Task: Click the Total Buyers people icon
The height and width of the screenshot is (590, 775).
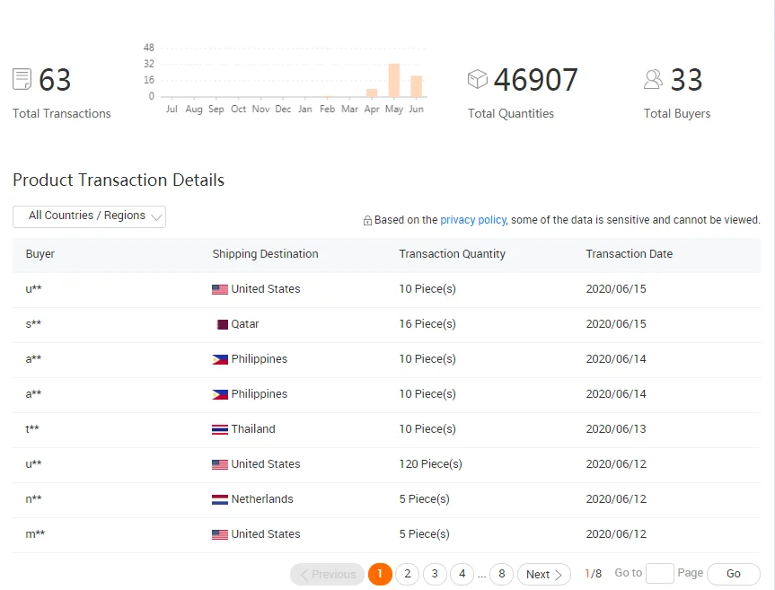Action: pyautogui.click(x=653, y=79)
